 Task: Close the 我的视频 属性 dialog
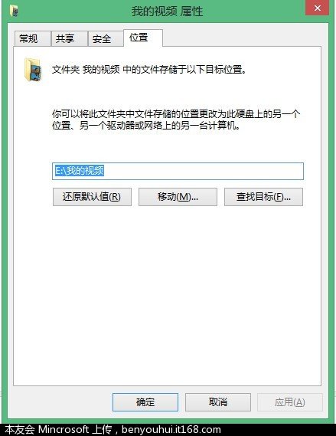318,8
